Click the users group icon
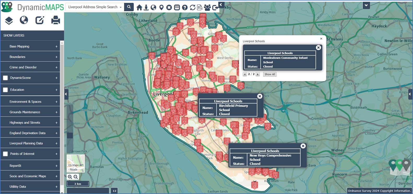413x194 pixels. tap(207, 8)
